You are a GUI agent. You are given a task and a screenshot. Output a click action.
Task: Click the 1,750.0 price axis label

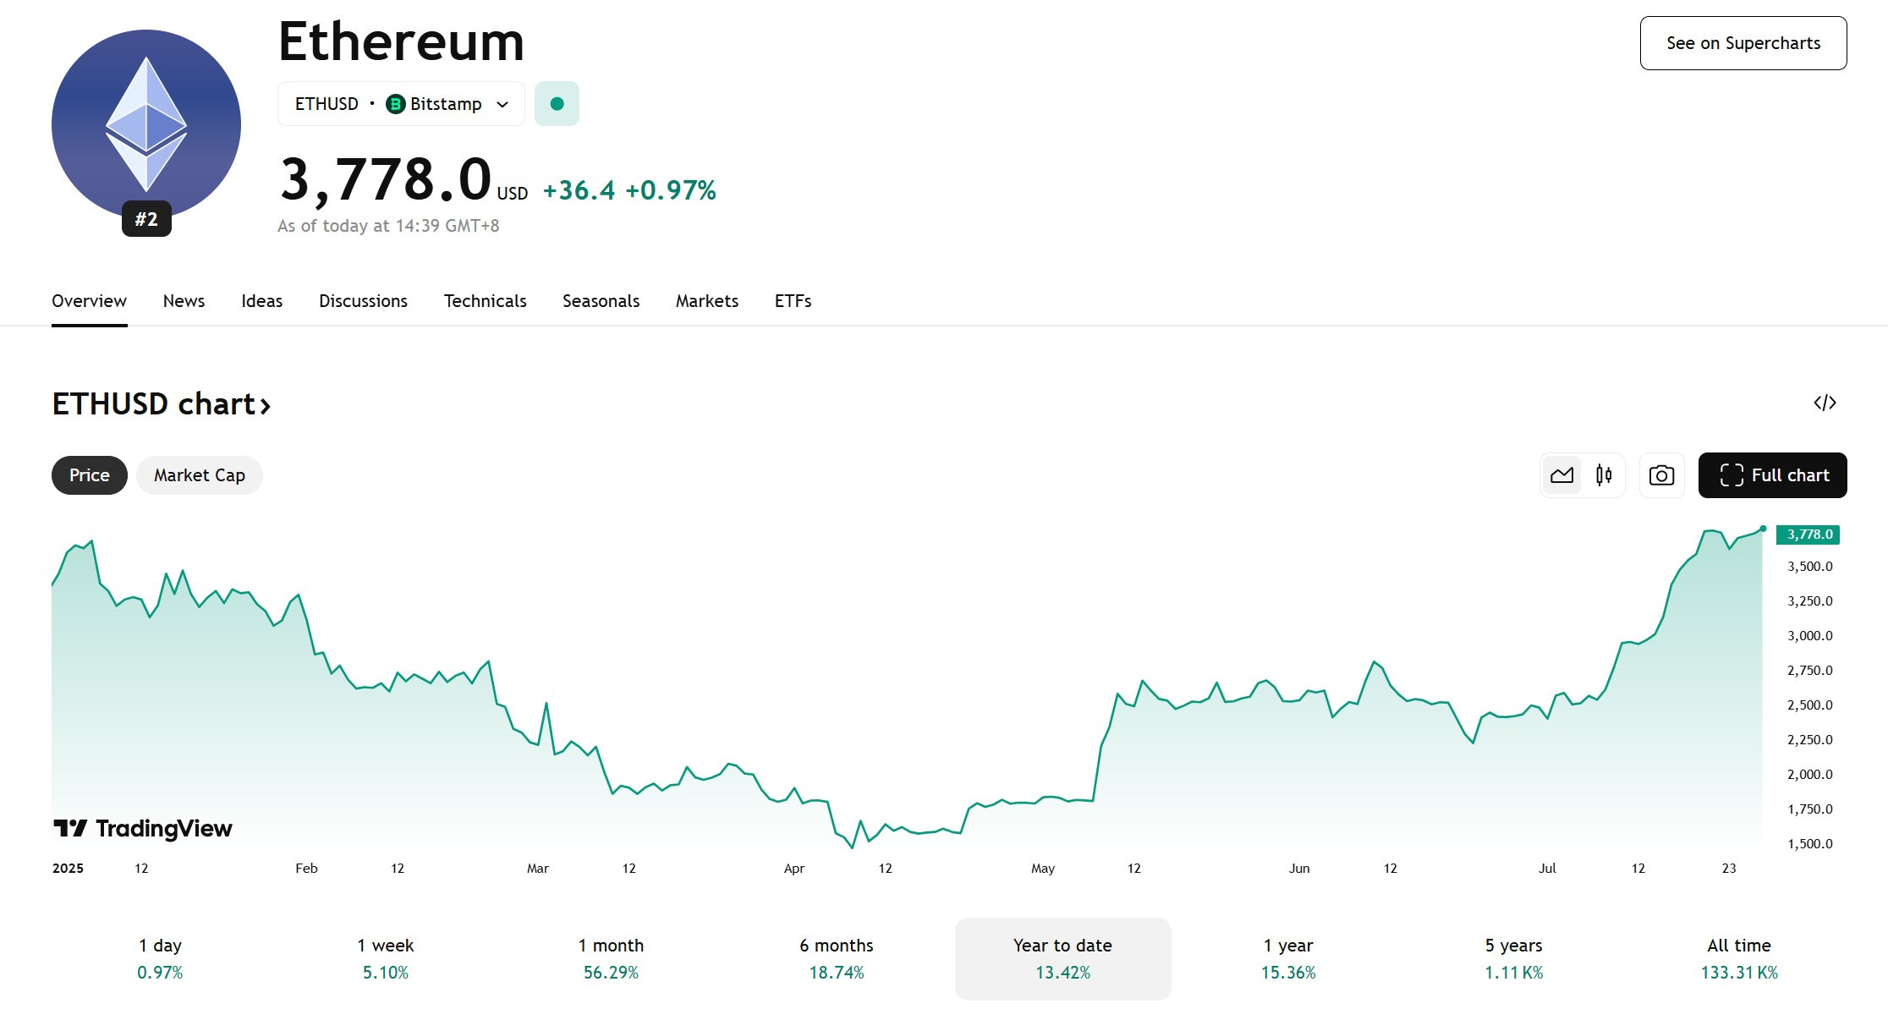[x=1809, y=809]
